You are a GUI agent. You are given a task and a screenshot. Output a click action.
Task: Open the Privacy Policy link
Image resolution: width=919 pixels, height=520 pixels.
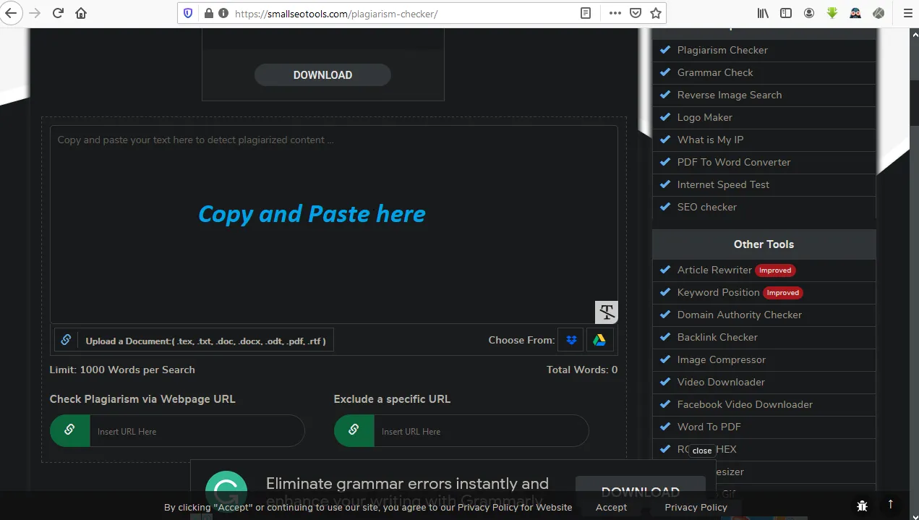coord(696,507)
